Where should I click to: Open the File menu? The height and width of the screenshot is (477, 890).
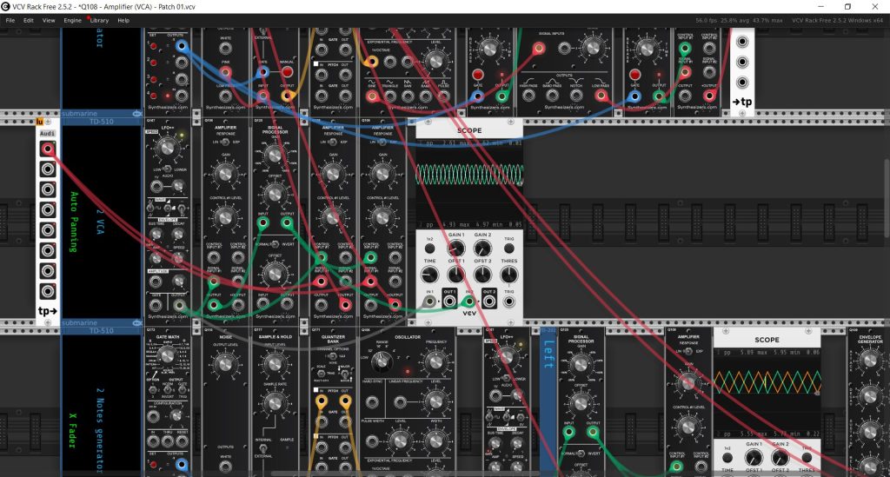[10, 21]
